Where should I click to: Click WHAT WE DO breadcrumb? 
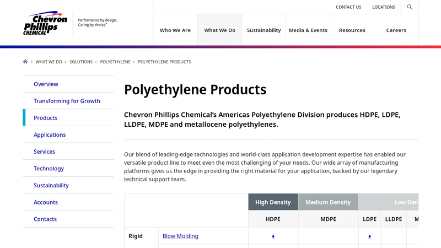coord(49,62)
